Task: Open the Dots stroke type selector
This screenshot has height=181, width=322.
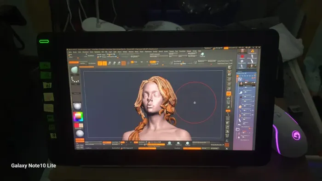Action: point(75,79)
